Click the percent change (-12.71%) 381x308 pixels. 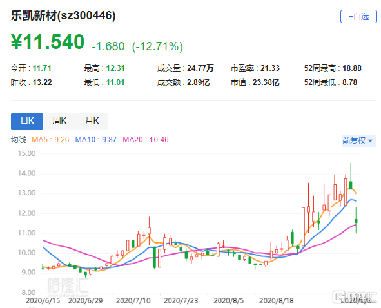(x=157, y=46)
